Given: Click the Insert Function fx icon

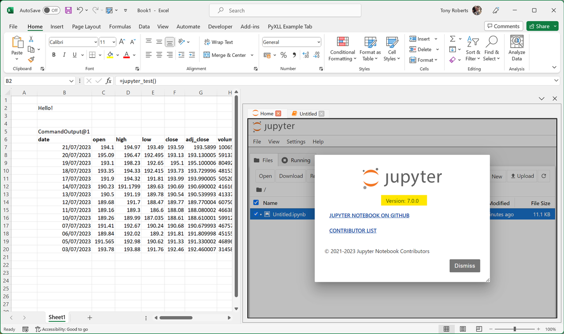Looking at the screenshot, I should coord(109,81).
